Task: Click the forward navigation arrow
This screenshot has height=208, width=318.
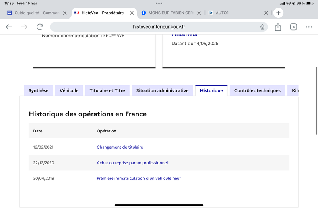Action: (24, 27)
